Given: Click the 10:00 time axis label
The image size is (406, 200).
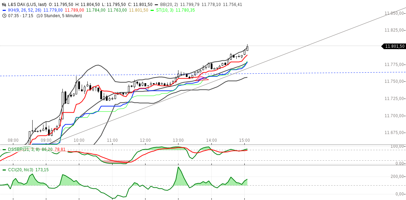Looking at the screenshot, I should (x=79, y=140).
